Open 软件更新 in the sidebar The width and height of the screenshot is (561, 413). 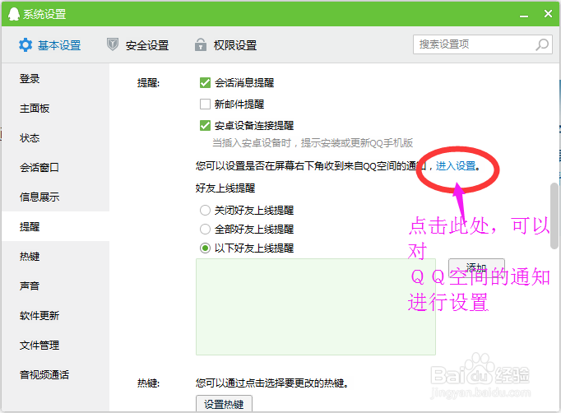[x=55, y=316]
